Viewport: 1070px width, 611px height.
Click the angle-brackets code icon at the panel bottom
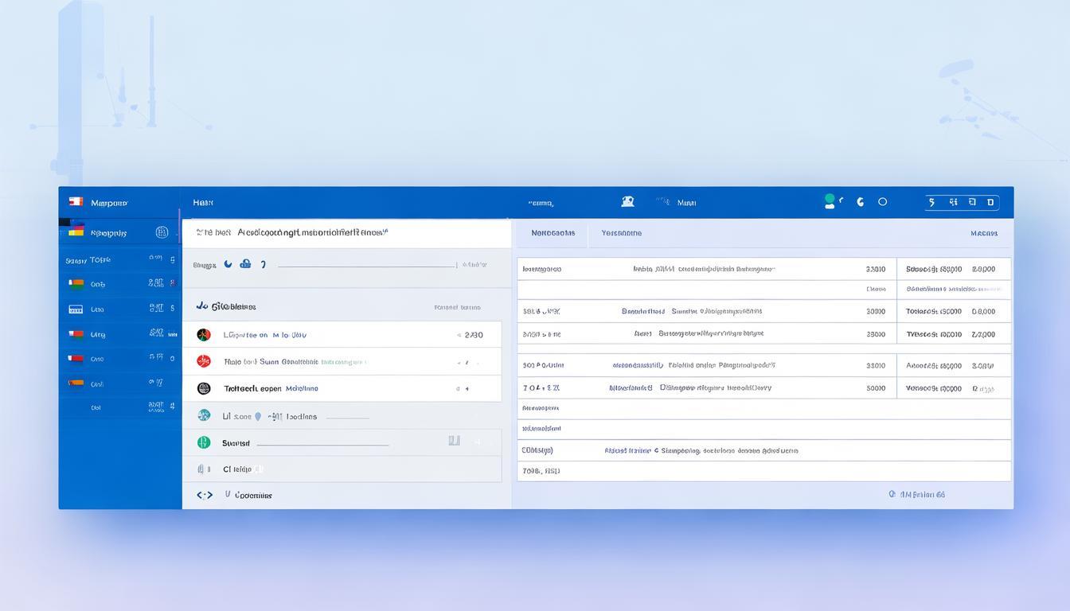point(205,495)
